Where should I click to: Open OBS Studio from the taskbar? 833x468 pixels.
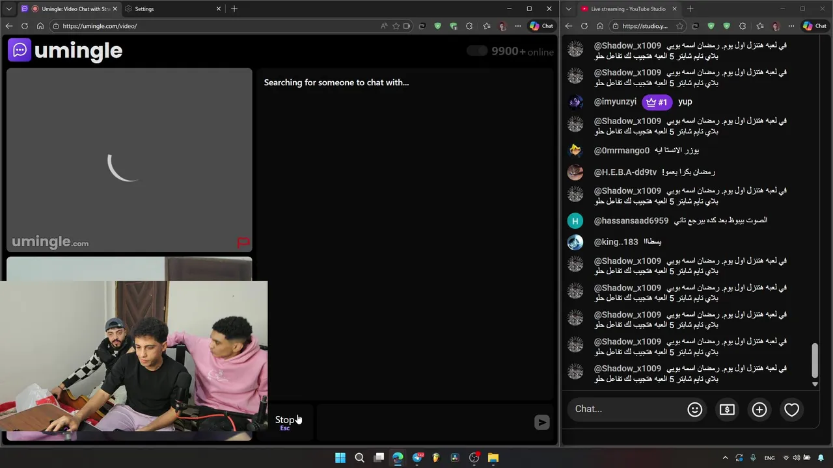[474, 458]
